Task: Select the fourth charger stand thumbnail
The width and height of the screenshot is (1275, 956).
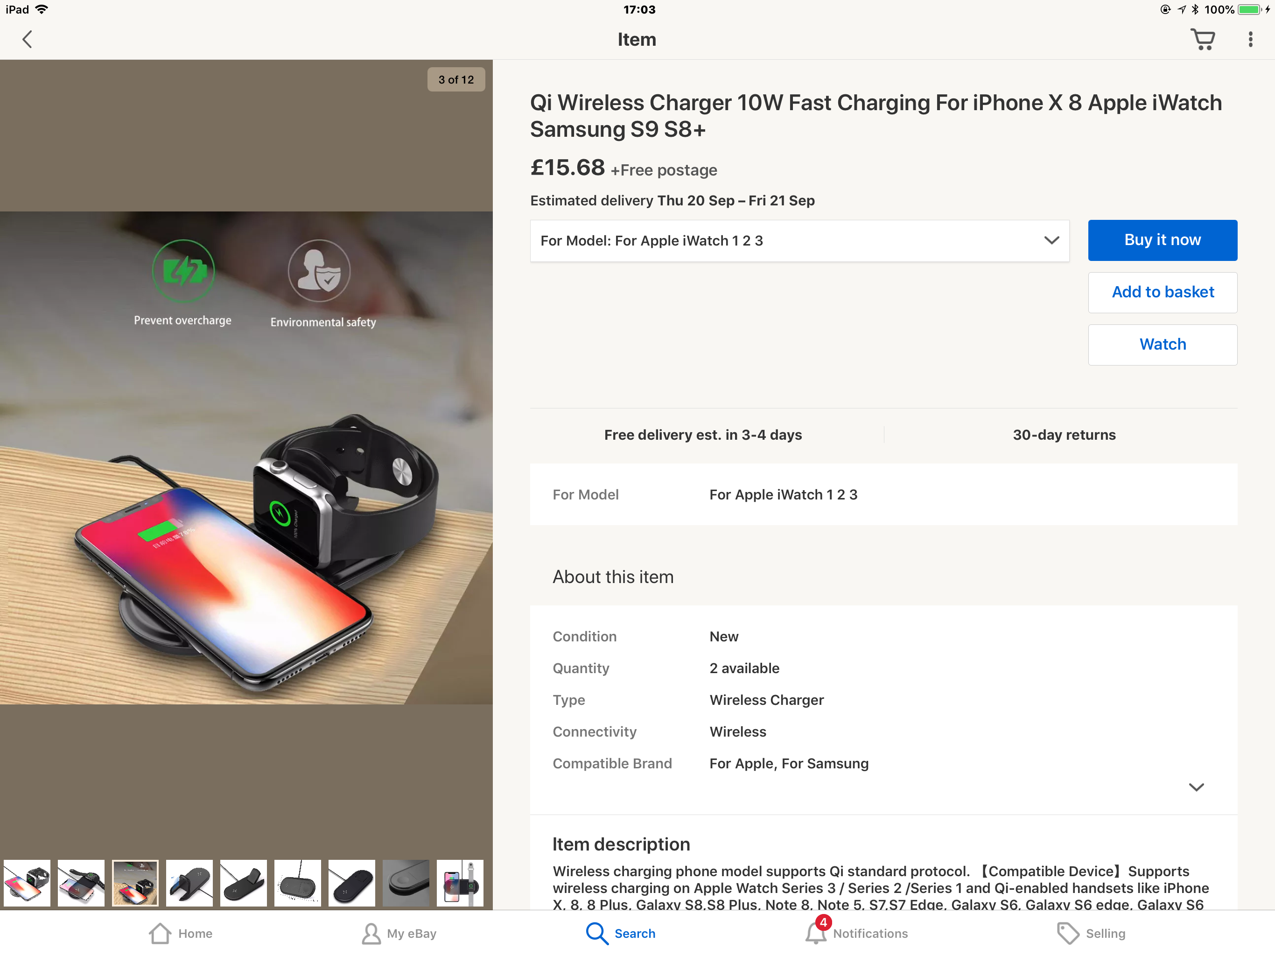Action: click(189, 883)
